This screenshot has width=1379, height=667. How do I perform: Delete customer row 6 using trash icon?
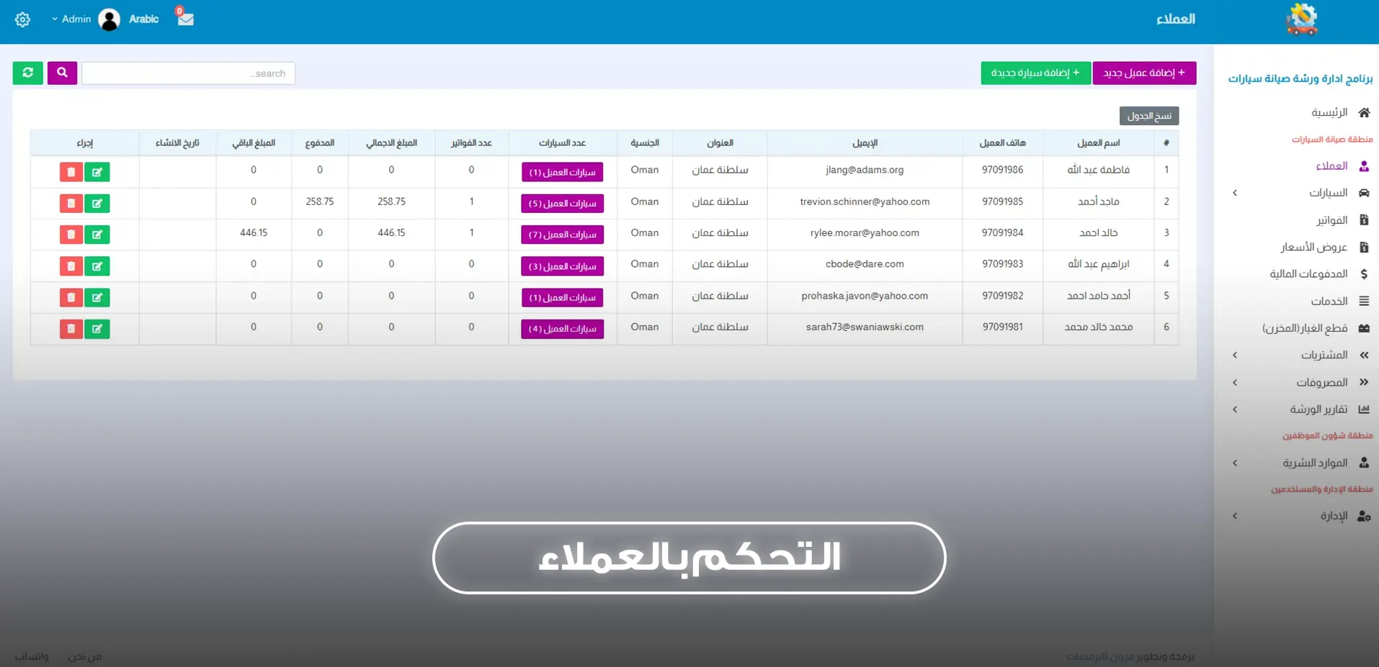tap(71, 329)
